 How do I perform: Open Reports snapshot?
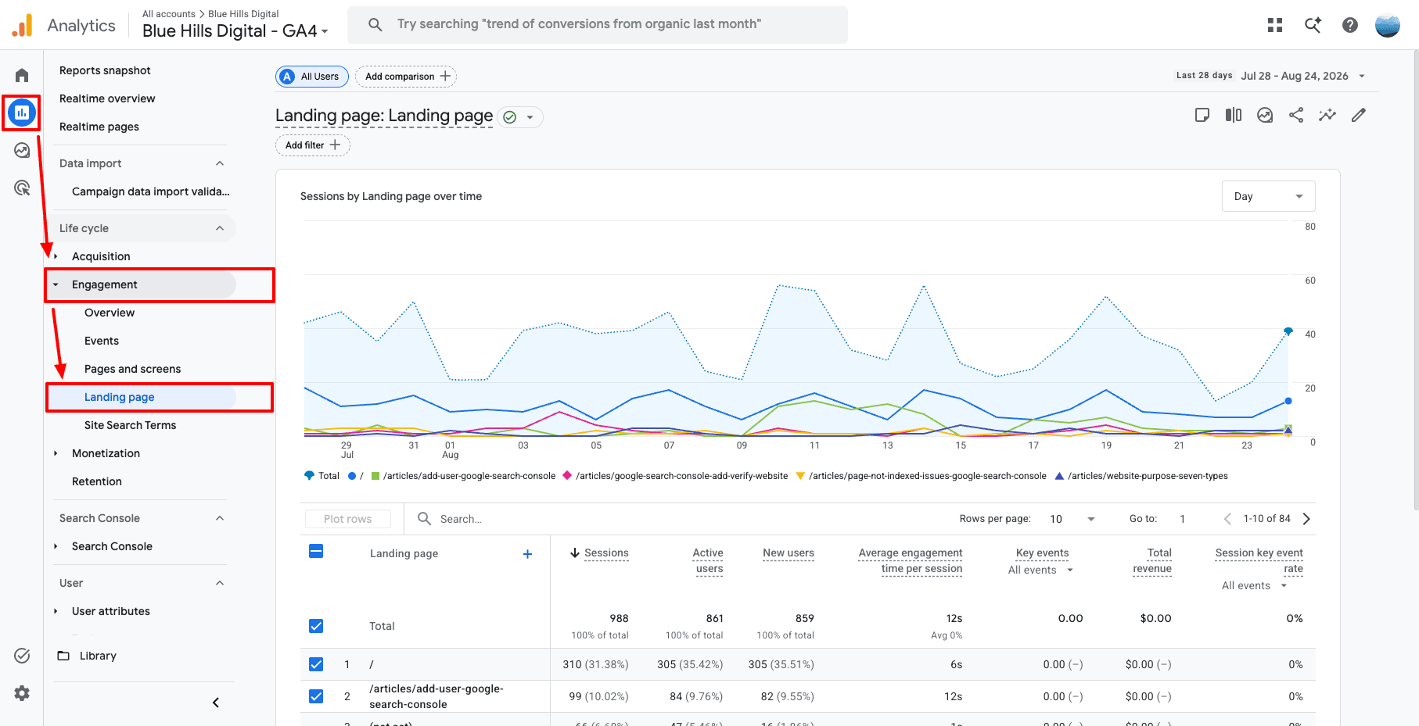point(105,70)
